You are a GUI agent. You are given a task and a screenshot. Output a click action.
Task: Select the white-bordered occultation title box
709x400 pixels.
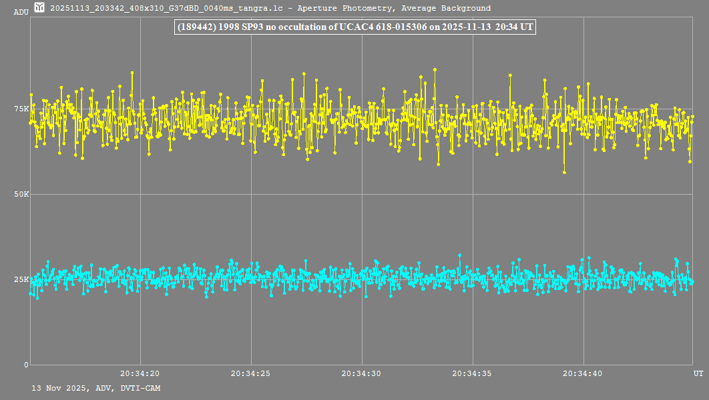[x=354, y=27]
